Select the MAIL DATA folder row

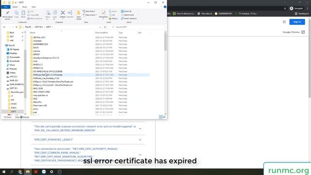(89, 88)
